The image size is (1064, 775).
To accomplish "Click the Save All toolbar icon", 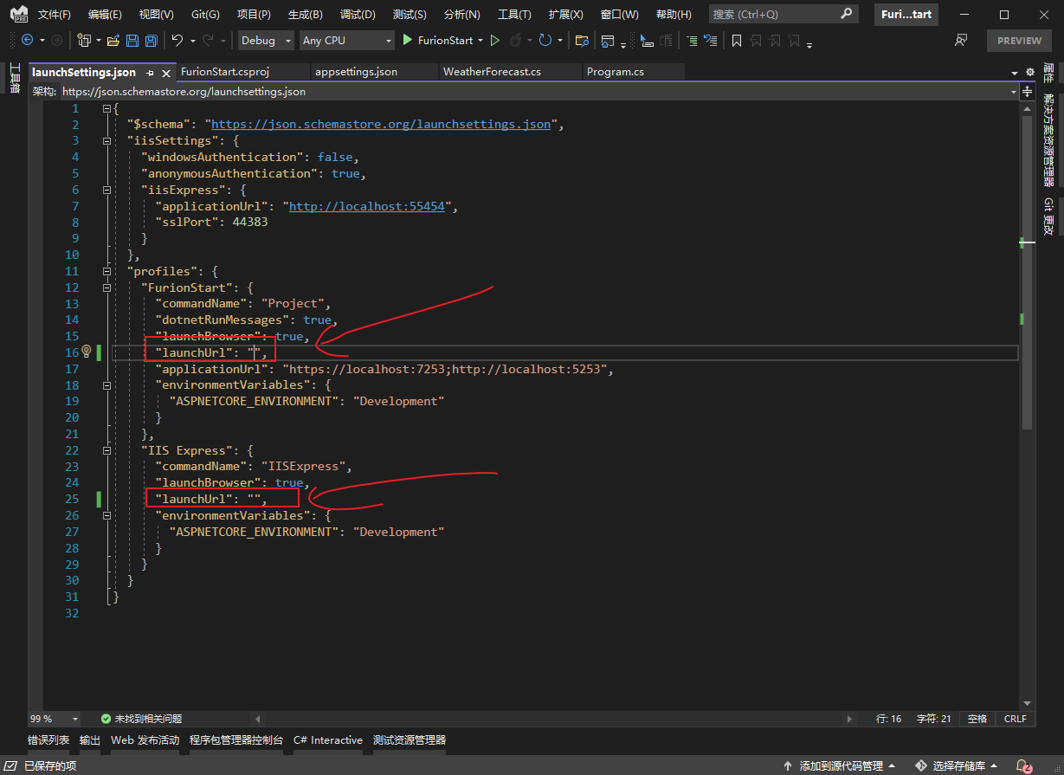I will pyautogui.click(x=152, y=41).
